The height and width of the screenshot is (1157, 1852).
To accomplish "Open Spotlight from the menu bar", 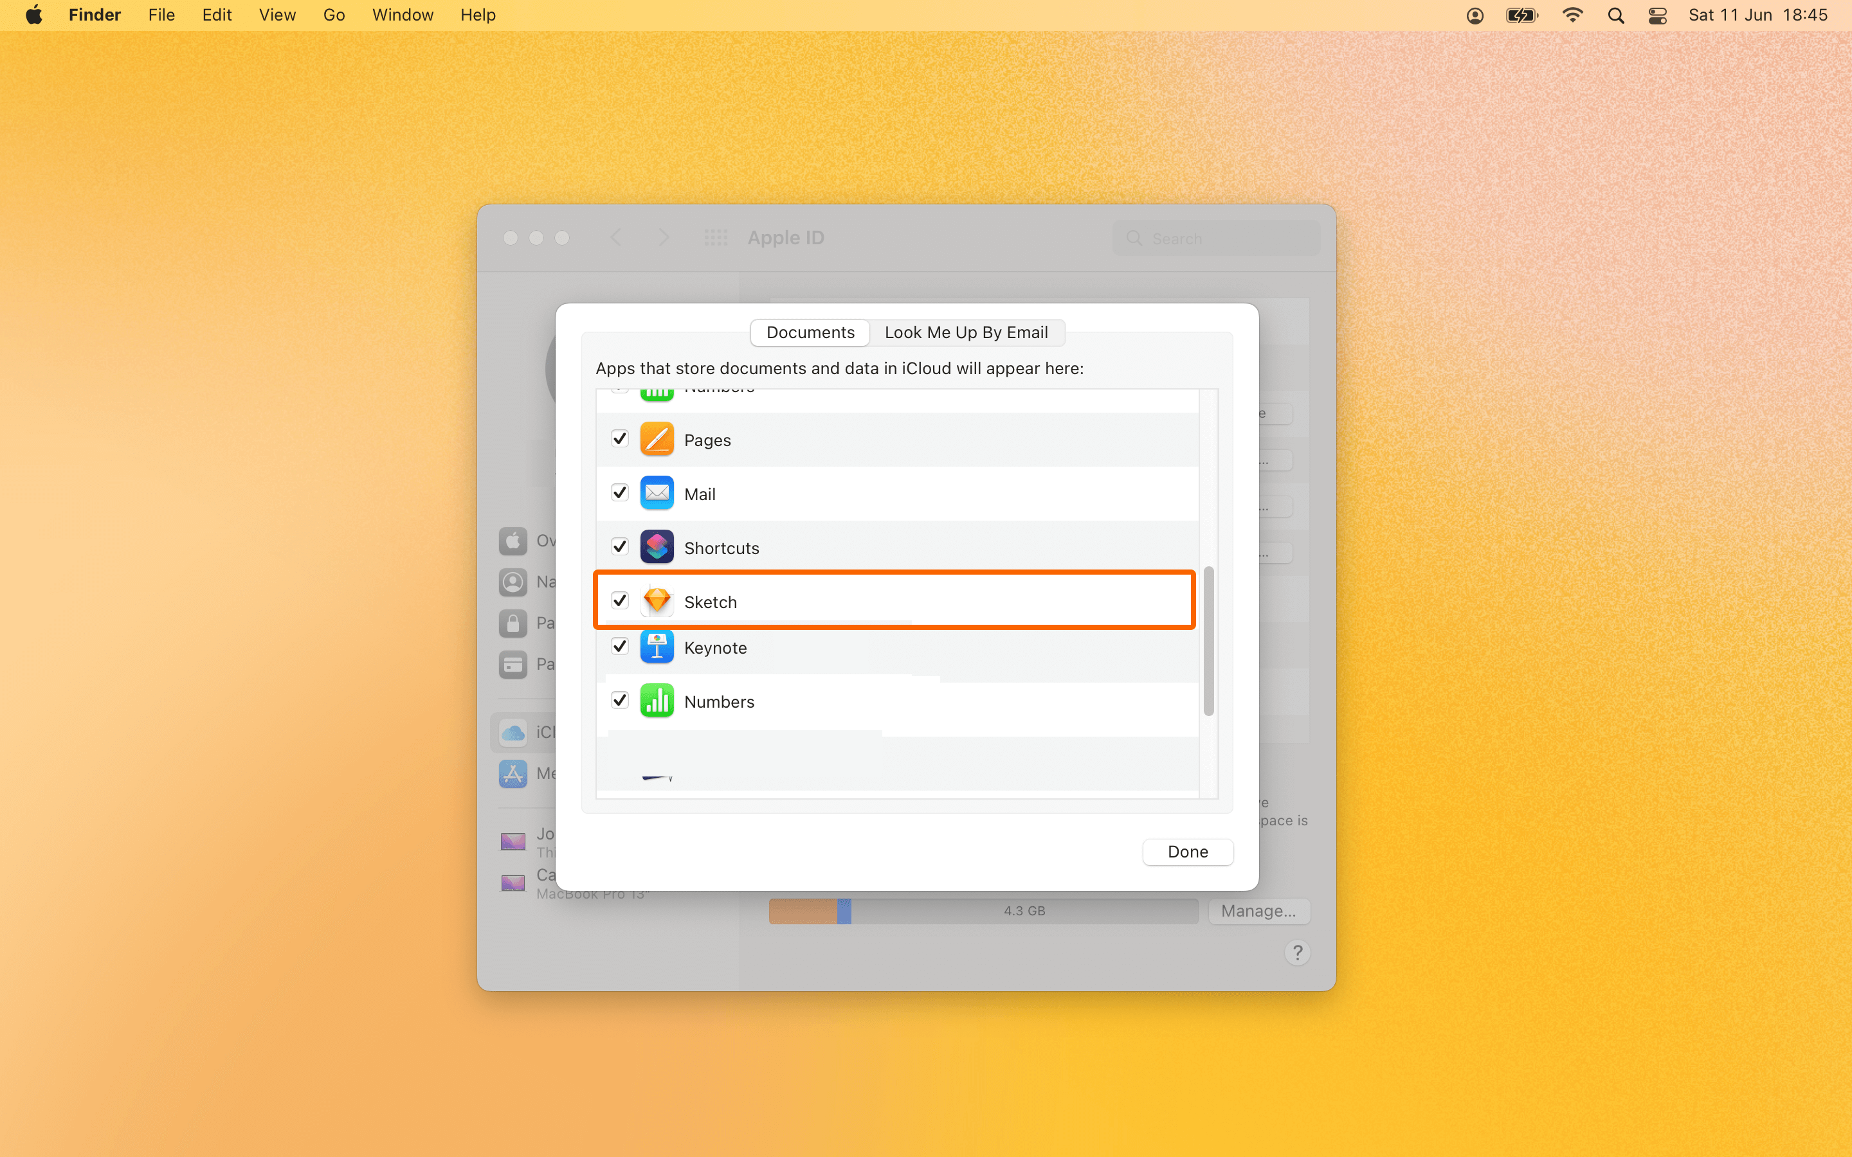I will tap(1616, 15).
